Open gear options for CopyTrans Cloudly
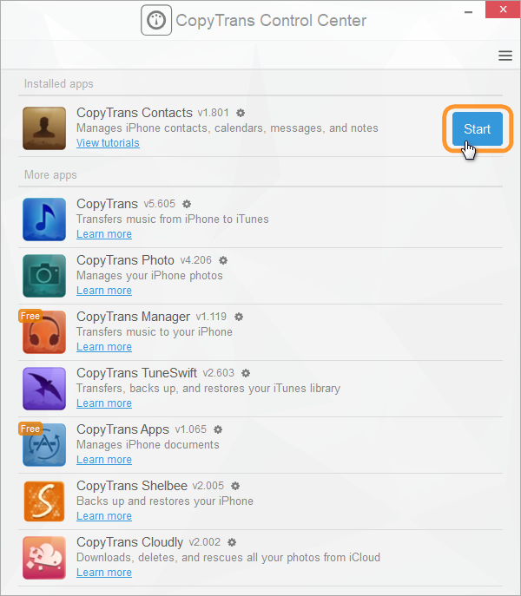The height and width of the screenshot is (596, 521). [232, 542]
